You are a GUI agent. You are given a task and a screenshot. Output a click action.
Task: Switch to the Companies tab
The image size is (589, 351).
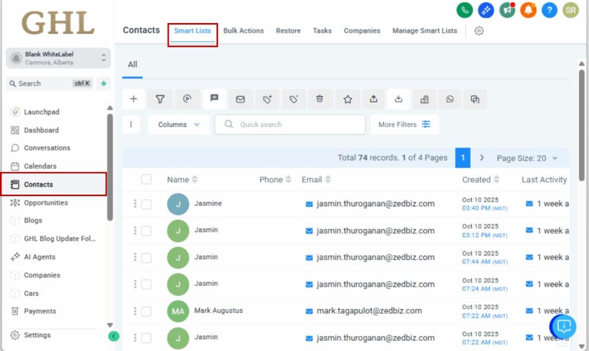pyautogui.click(x=362, y=30)
